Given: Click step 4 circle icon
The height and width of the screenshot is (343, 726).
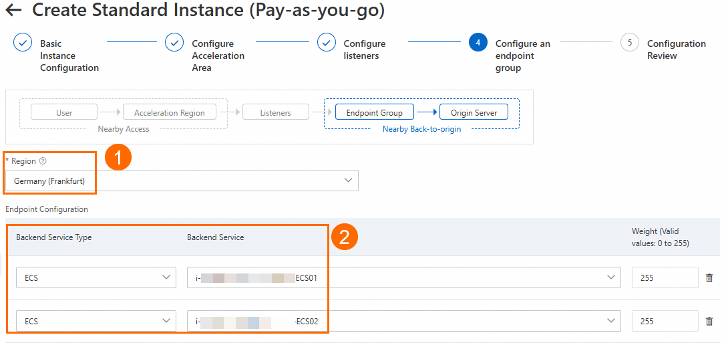Looking at the screenshot, I should pyautogui.click(x=478, y=43).
